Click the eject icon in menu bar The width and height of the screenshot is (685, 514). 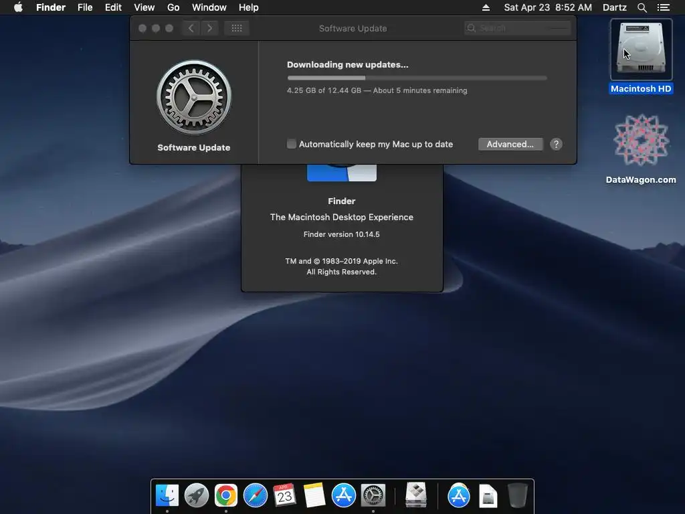tap(486, 7)
